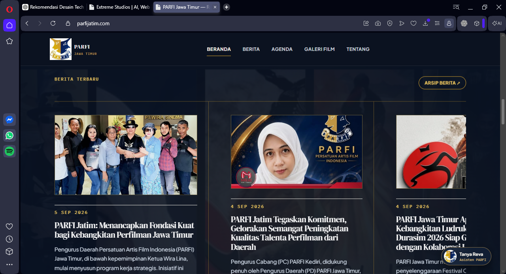Open the downloads icon in the toolbar
The height and width of the screenshot is (274, 506).
425,23
